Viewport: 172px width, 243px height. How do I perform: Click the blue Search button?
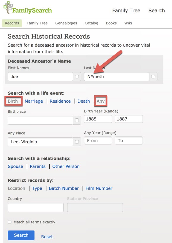pyautogui.click(x=21, y=235)
